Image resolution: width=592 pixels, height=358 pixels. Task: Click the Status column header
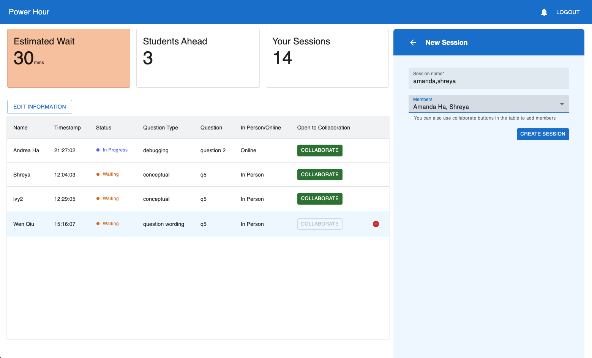click(x=104, y=128)
